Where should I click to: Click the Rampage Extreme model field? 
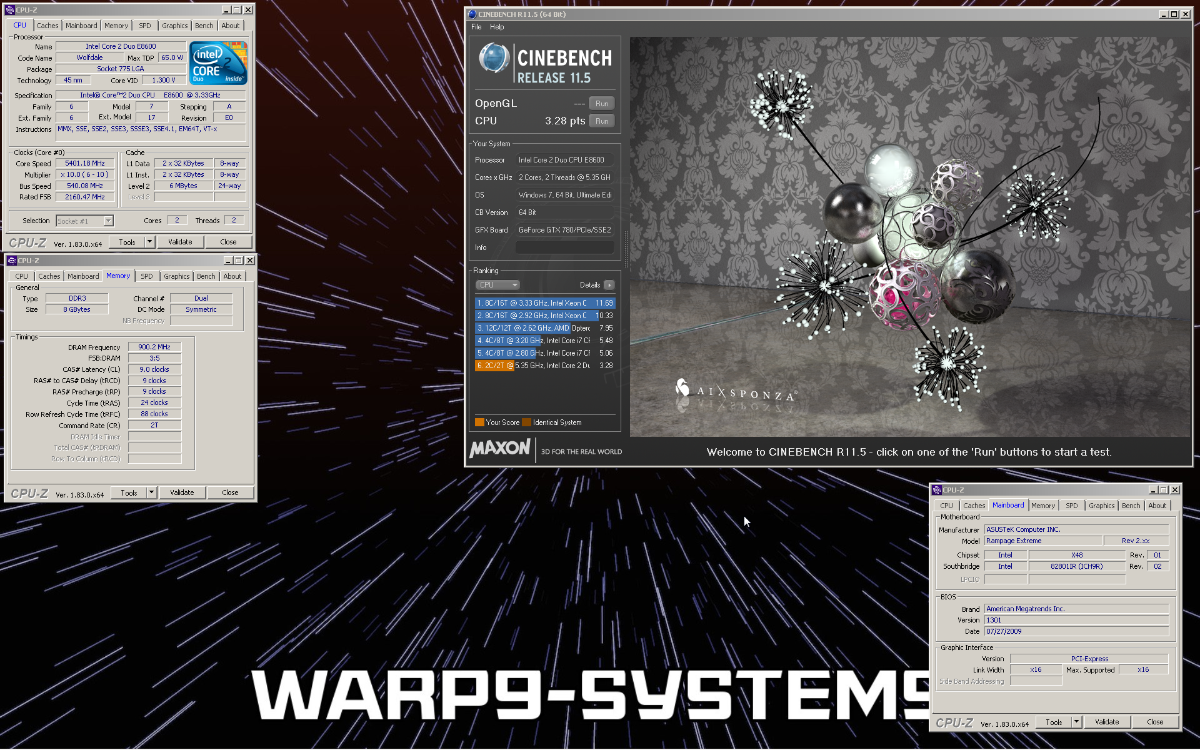(1042, 541)
